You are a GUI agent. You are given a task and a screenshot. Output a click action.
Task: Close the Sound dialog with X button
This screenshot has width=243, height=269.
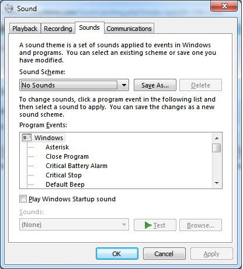point(224,6)
